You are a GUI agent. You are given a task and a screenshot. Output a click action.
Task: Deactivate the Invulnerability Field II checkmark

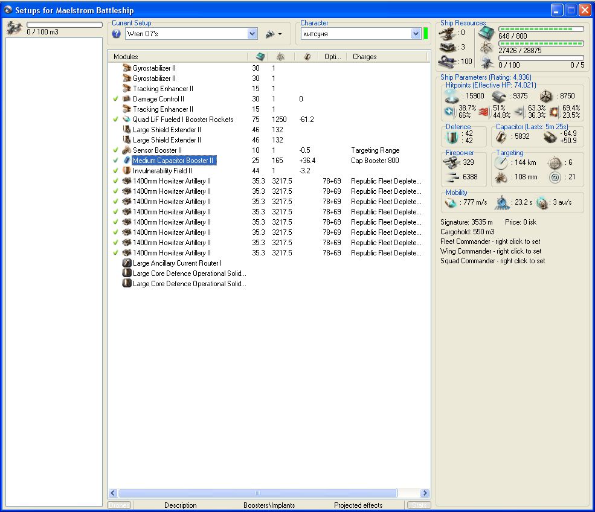coord(116,171)
